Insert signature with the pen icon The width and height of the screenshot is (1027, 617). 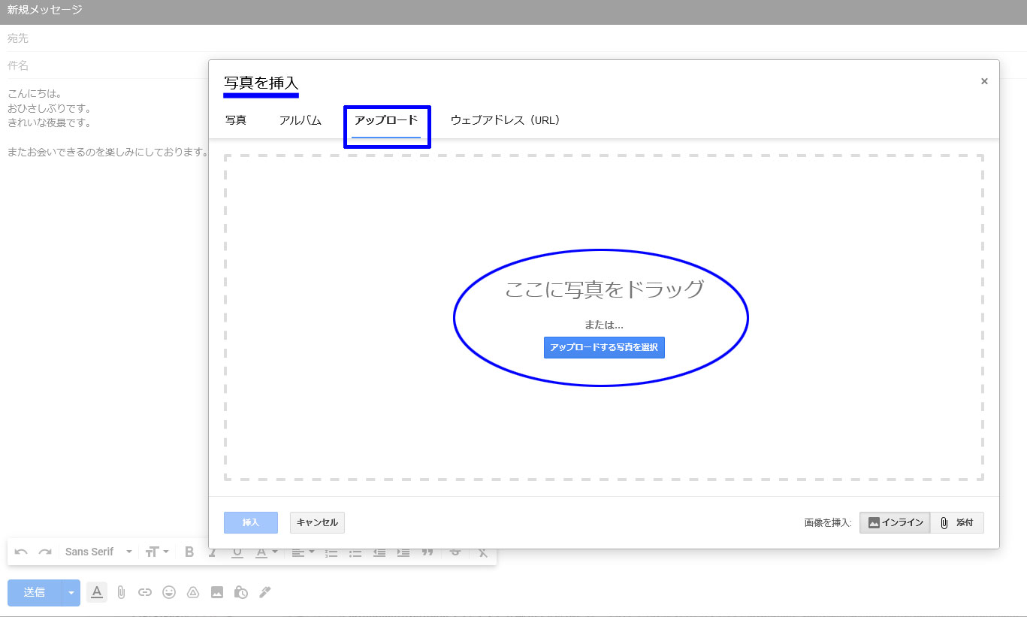point(264,592)
